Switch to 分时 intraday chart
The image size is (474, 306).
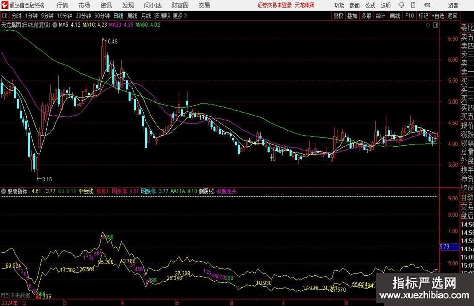[x=16, y=16]
